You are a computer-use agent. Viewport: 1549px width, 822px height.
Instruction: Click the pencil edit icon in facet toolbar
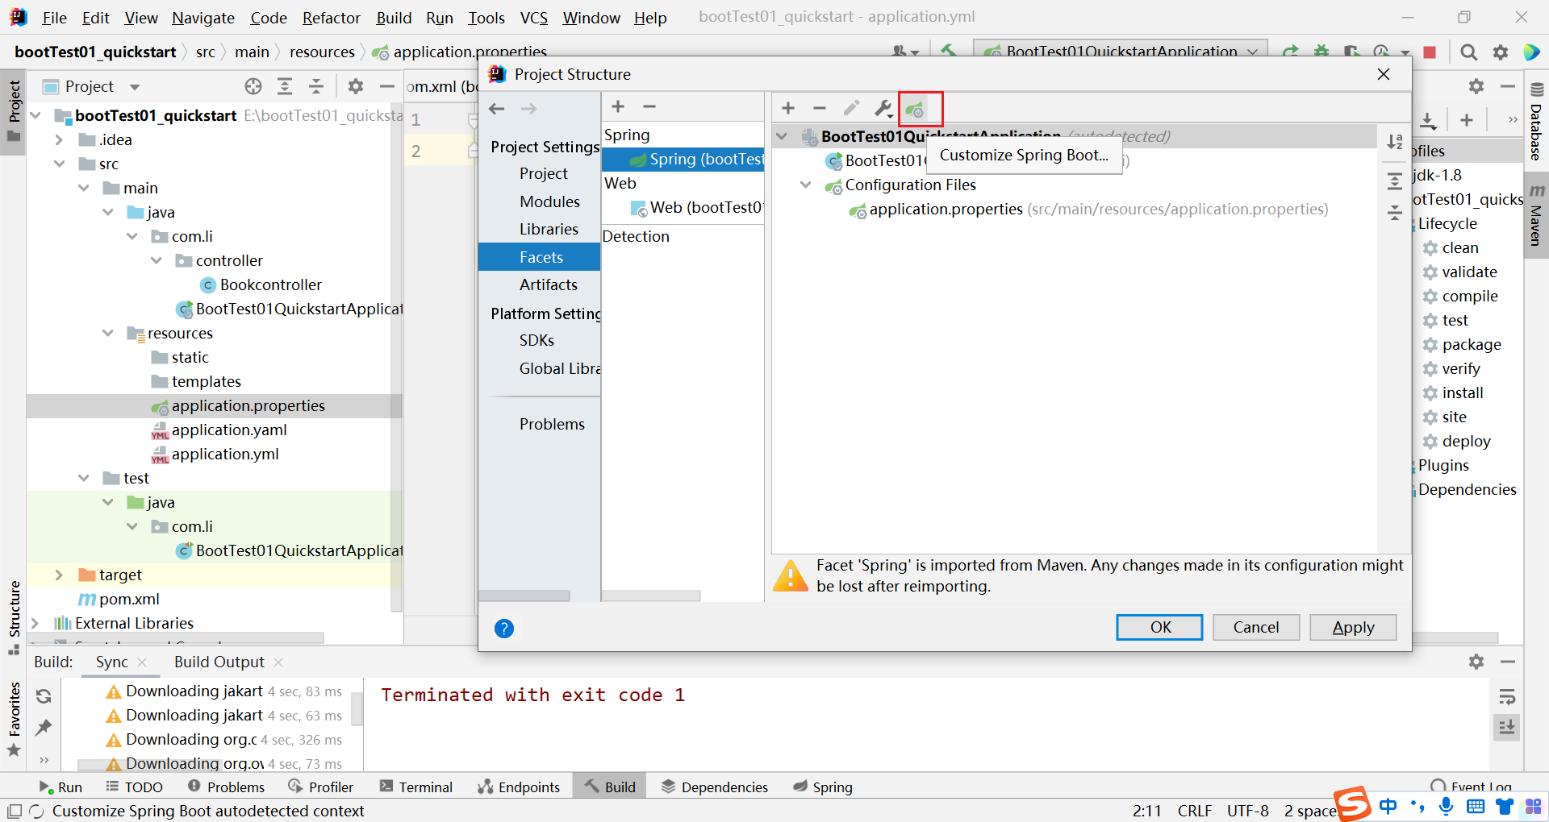[851, 108]
